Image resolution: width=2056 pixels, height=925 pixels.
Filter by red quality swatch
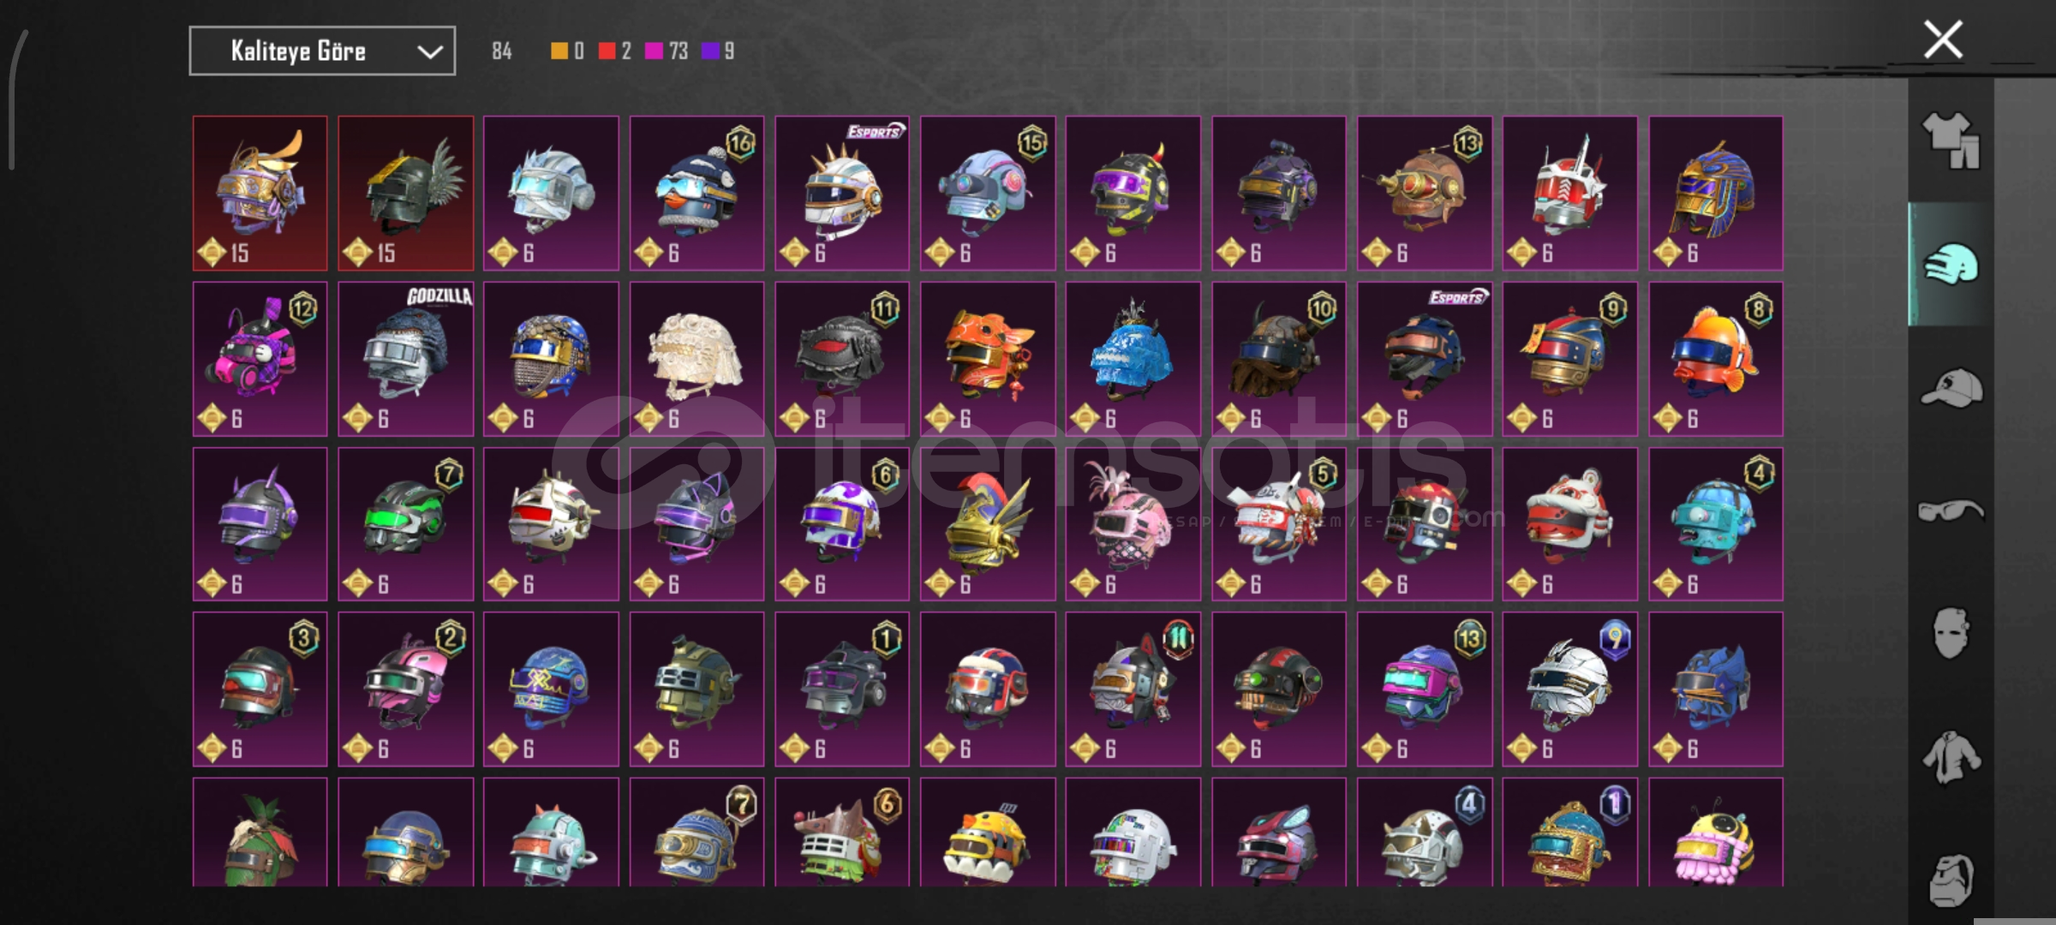tap(607, 51)
